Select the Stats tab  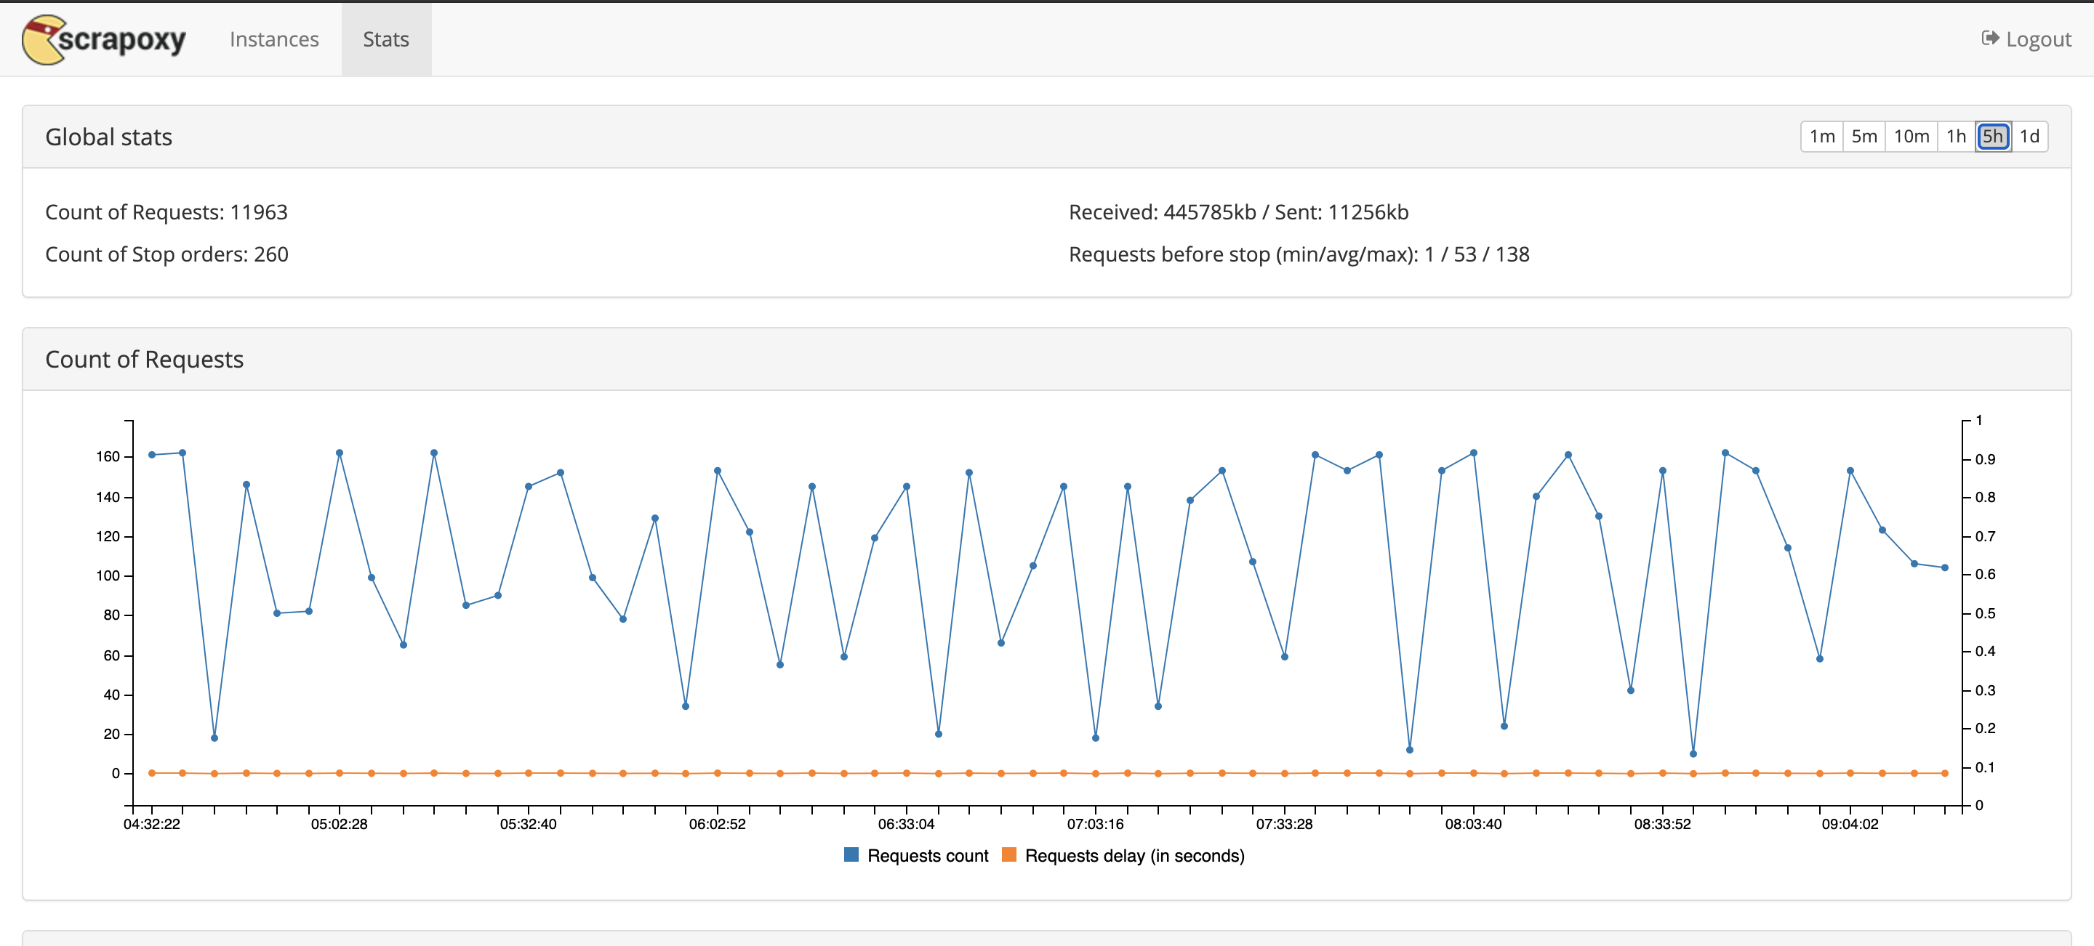tap(385, 39)
